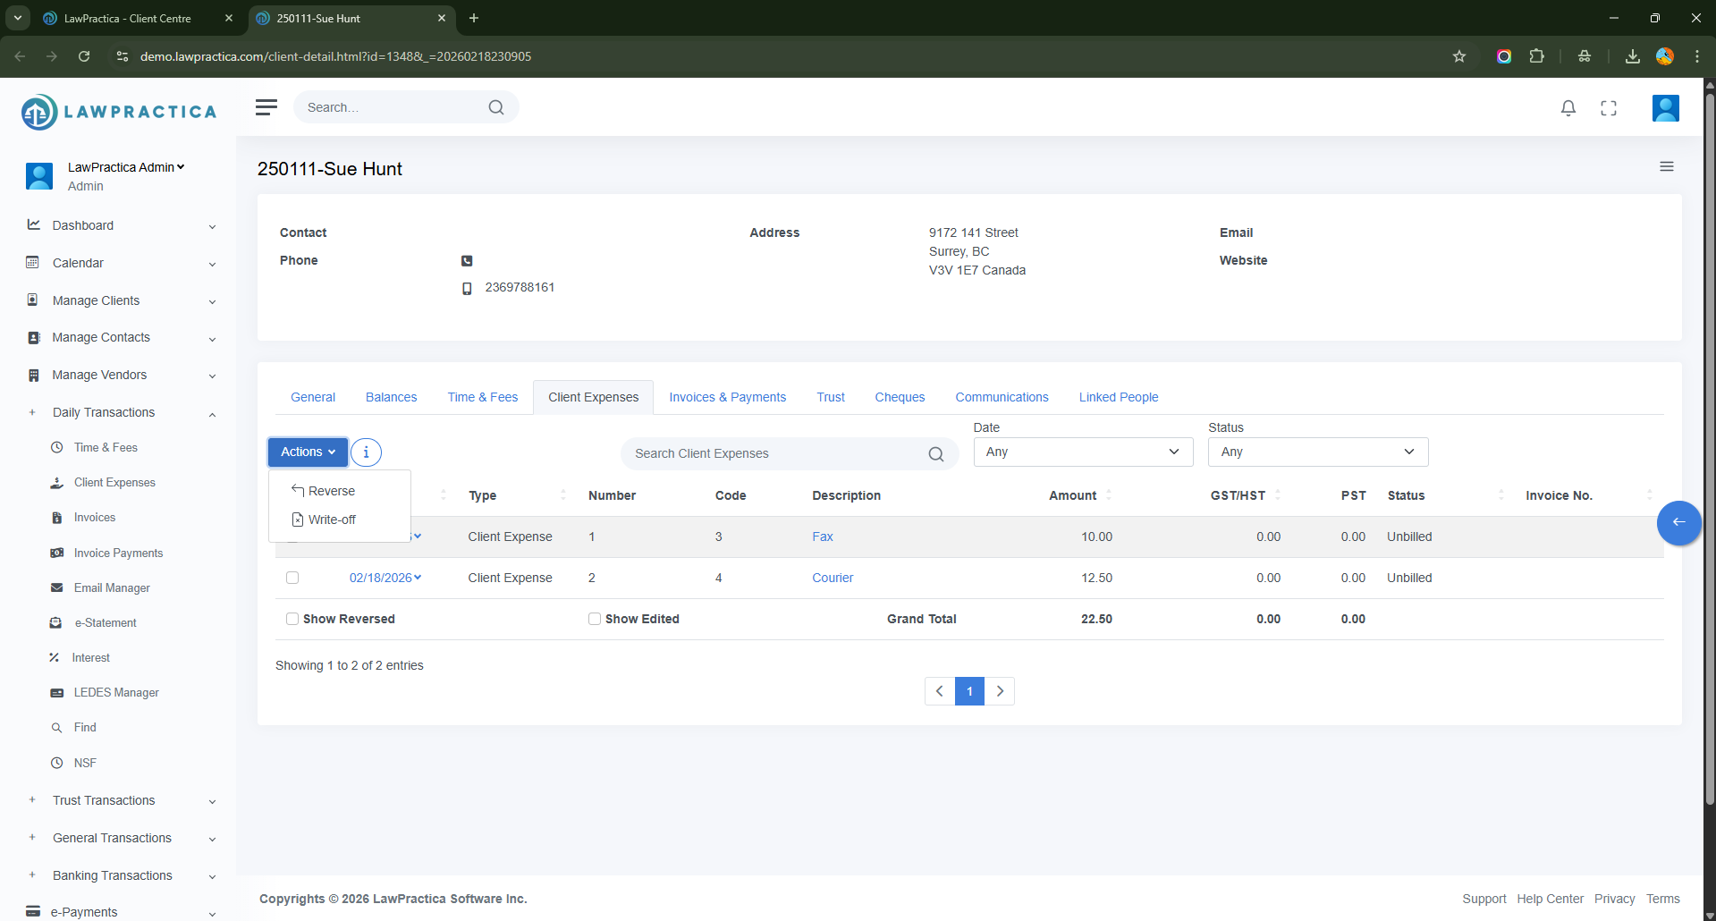Open the Fax expense description link
The width and height of the screenshot is (1716, 921).
822,537
